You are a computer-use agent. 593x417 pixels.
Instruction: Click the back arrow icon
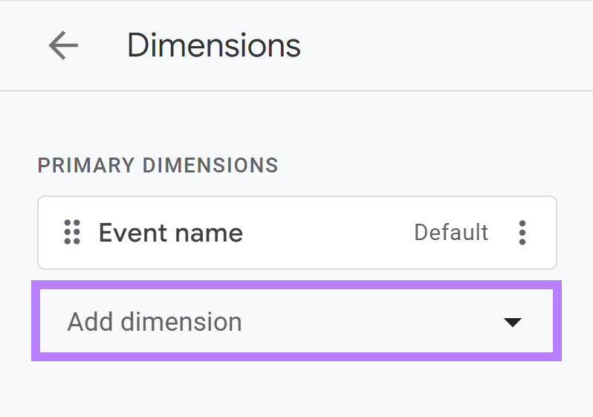[x=63, y=46]
